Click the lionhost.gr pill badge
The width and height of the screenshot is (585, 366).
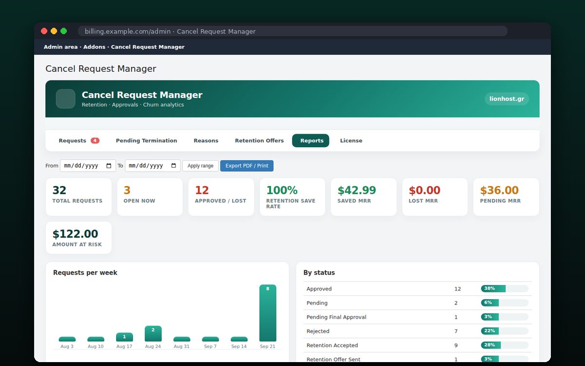507,99
